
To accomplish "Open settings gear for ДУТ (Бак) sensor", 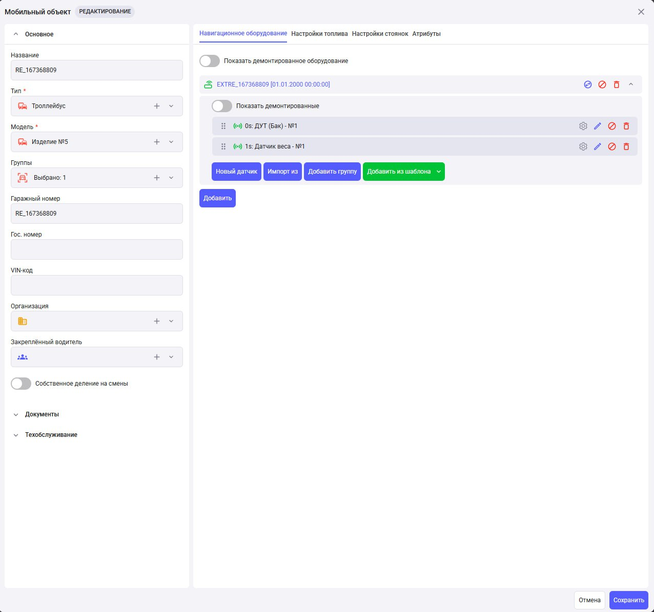I will click(x=583, y=126).
